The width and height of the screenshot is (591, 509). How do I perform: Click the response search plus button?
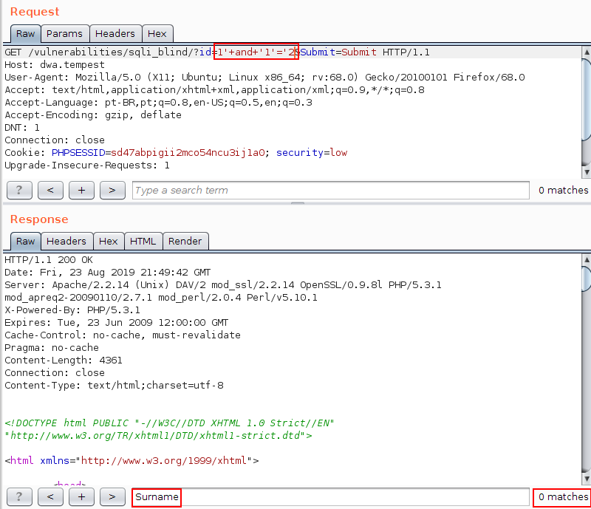pyautogui.click(x=81, y=497)
